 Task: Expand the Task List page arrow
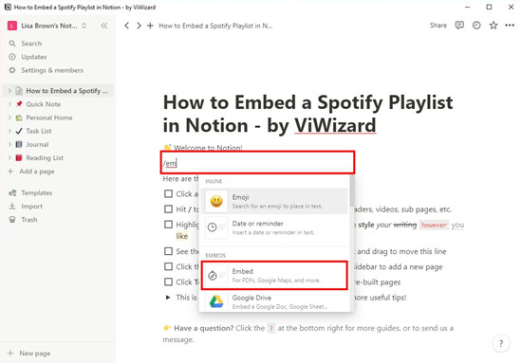[x=9, y=131]
